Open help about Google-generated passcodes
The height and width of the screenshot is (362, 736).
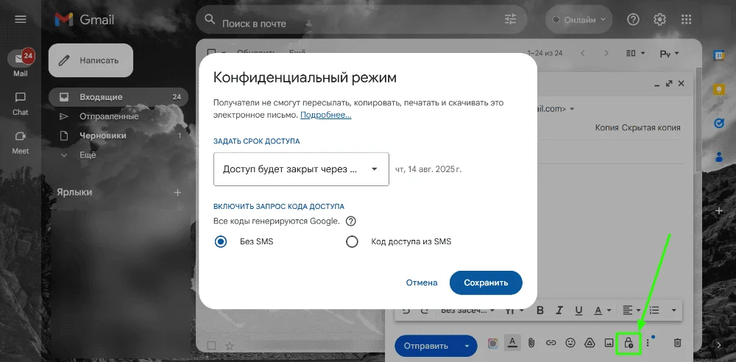(350, 221)
